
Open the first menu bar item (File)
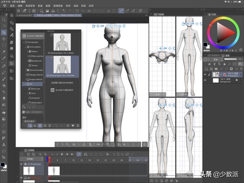click(12, 6)
